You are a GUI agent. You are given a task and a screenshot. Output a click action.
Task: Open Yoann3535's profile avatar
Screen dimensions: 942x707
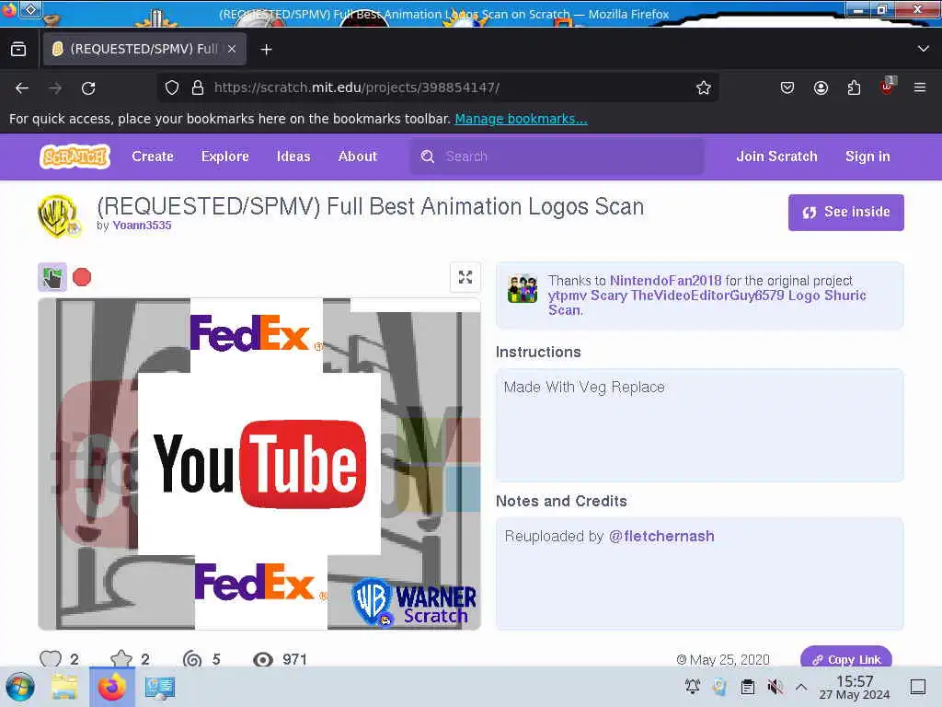tap(59, 215)
